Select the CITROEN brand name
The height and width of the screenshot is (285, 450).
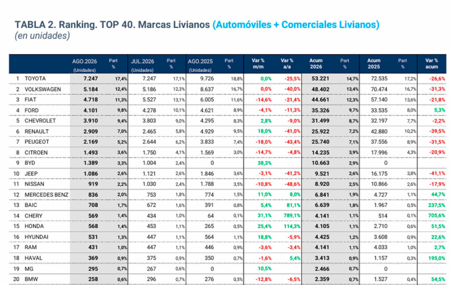tap(36, 153)
